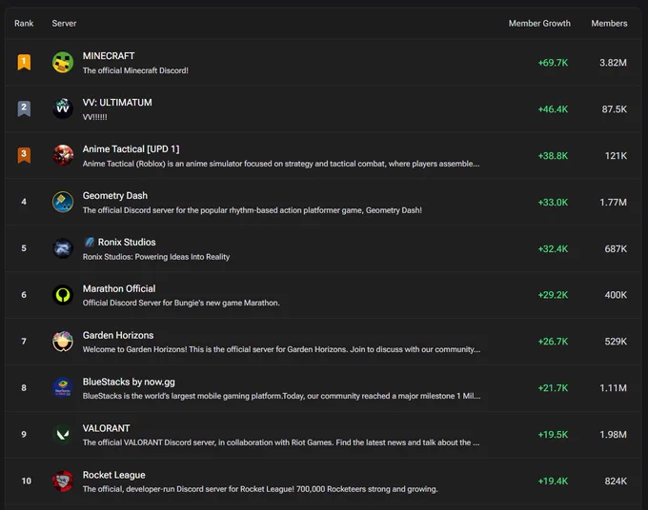This screenshot has height=510, width=648.
Task: Click rank number 4 in Geometry Dash row
Action: pyautogui.click(x=24, y=202)
